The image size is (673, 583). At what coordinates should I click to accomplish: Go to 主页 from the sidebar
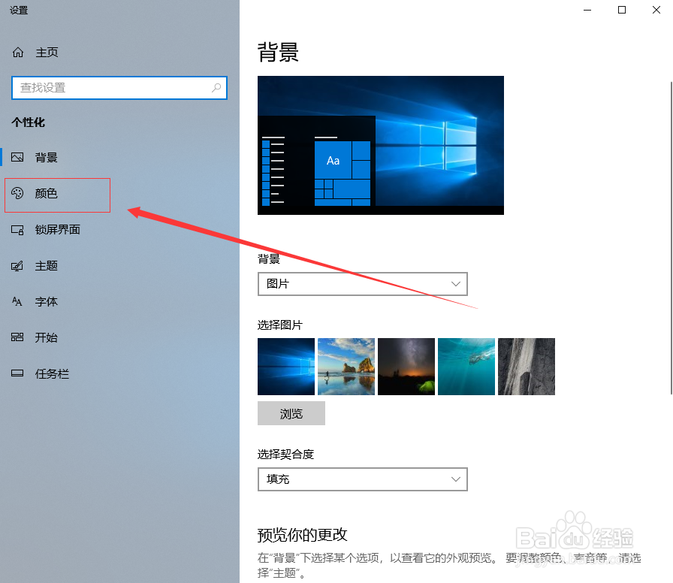pyautogui.click(x=47, y=52)
